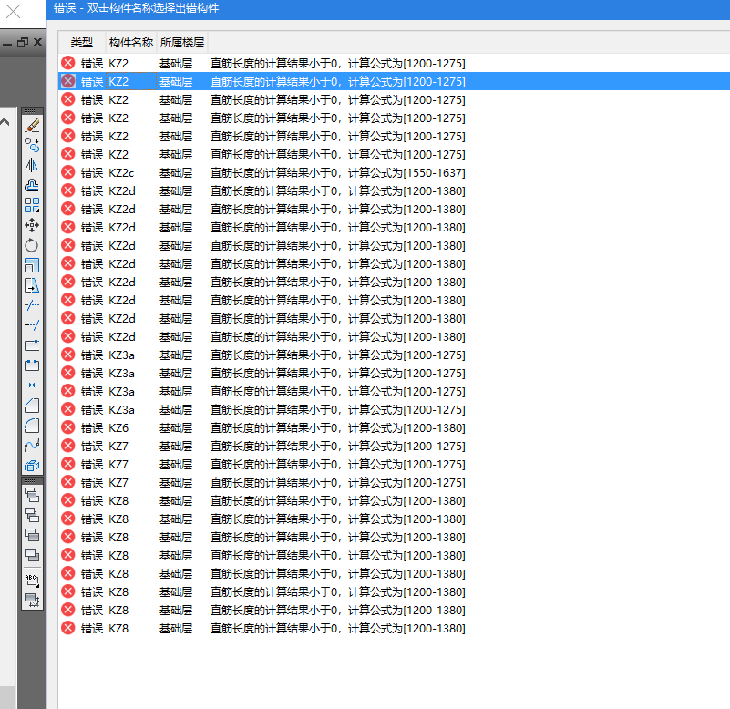730x709 pixels.
Task: Click 基础层 in the KZ6 row
Action: (176, 427)
